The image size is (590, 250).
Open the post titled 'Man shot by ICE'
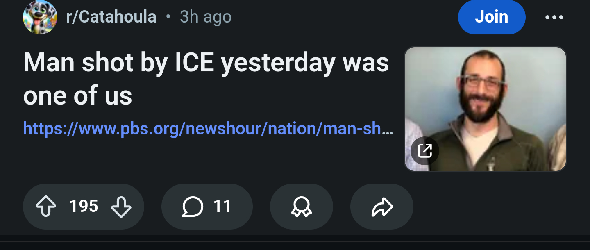pos(206,64)
